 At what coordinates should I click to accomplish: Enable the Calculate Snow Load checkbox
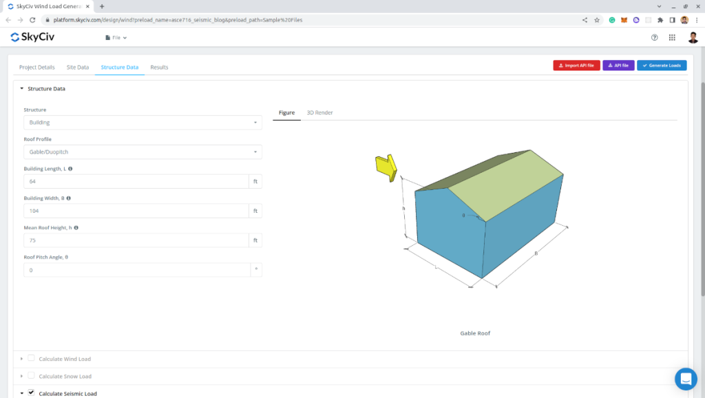click(x=31, y=376)
